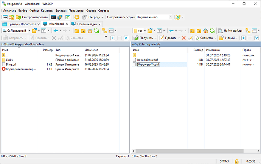This screenshot has height=164, width=261.
Task: Expand the Получить dropdown arrow
Action: 155,38
